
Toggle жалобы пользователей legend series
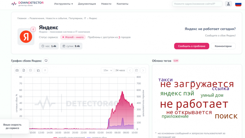pyautogui.click(x=69, y=137)
